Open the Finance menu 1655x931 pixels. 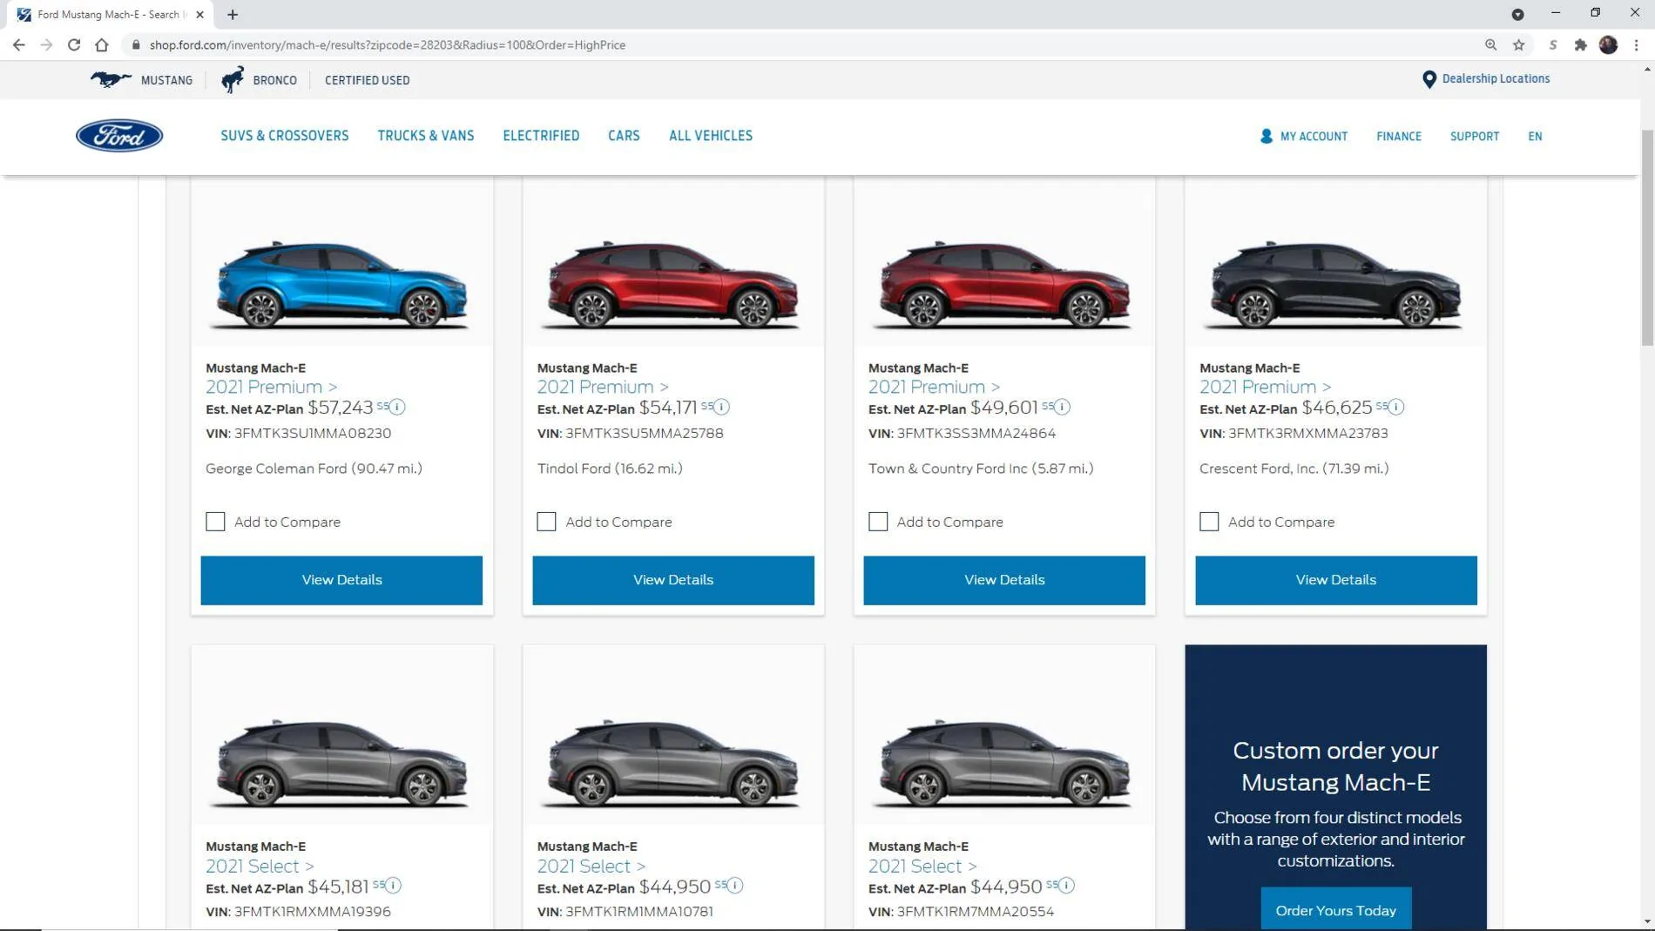click(1399, 137)
